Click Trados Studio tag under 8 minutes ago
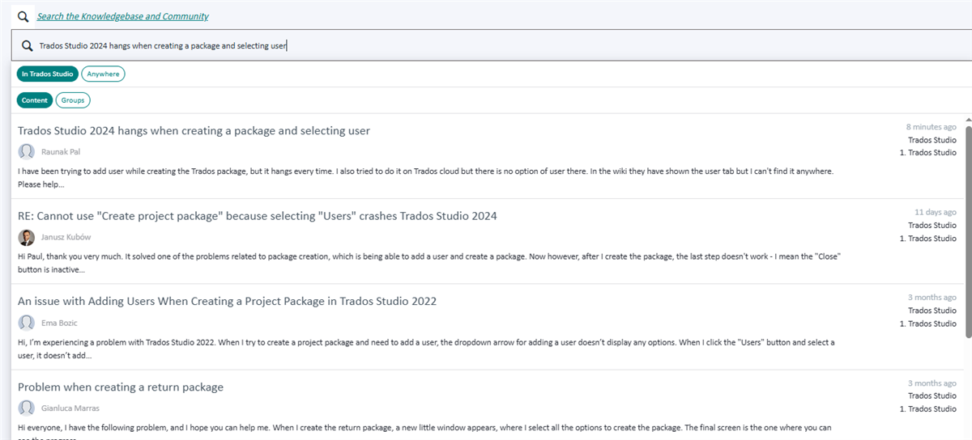This screenshot has height=440, width=972. coord(932,140)
